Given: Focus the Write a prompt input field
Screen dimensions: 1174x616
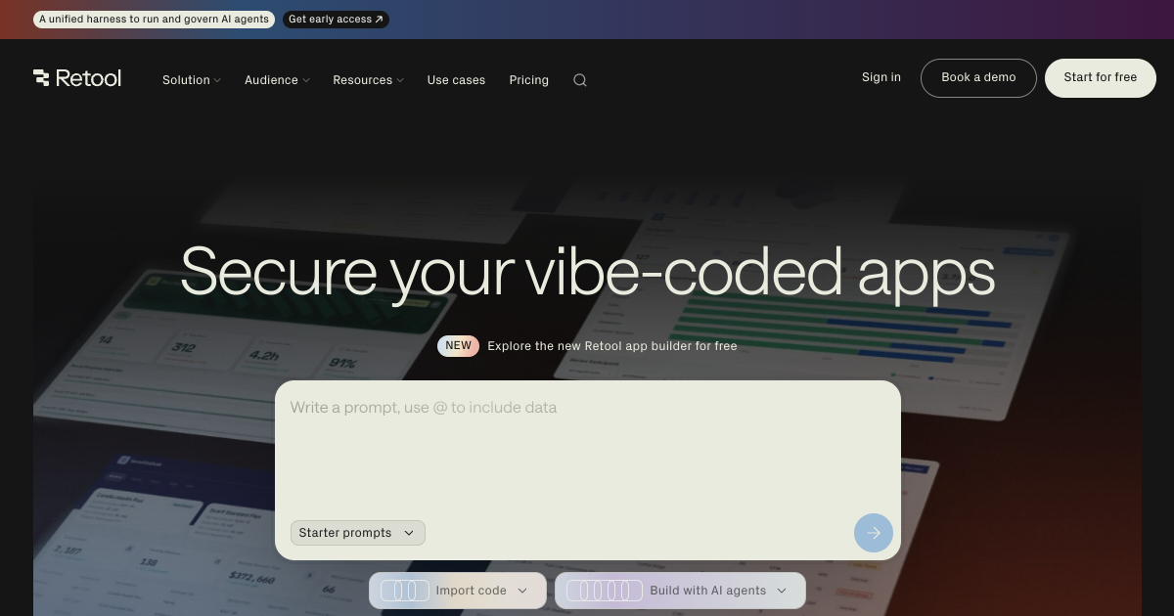Looking at the screenshot, I should [x=588, y=448].
